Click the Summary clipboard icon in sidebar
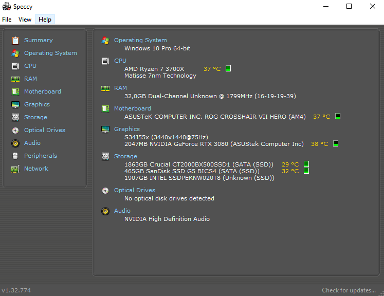The height and width of the screenshot is (296, 384). point(15,41)
